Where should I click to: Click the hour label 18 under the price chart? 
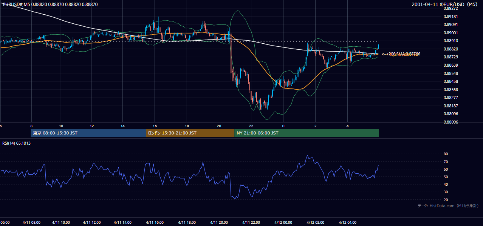[187, 126]
